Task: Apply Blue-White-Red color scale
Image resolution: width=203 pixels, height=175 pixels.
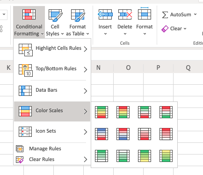Action: pyautogui.click(x=101, y=134)
